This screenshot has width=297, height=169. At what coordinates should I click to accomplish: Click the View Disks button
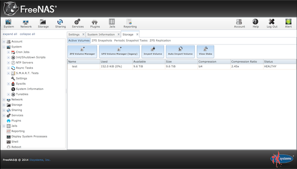click(206, 52)
